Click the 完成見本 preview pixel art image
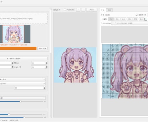Viewport: 148px width, 122px height. point(75,65)
